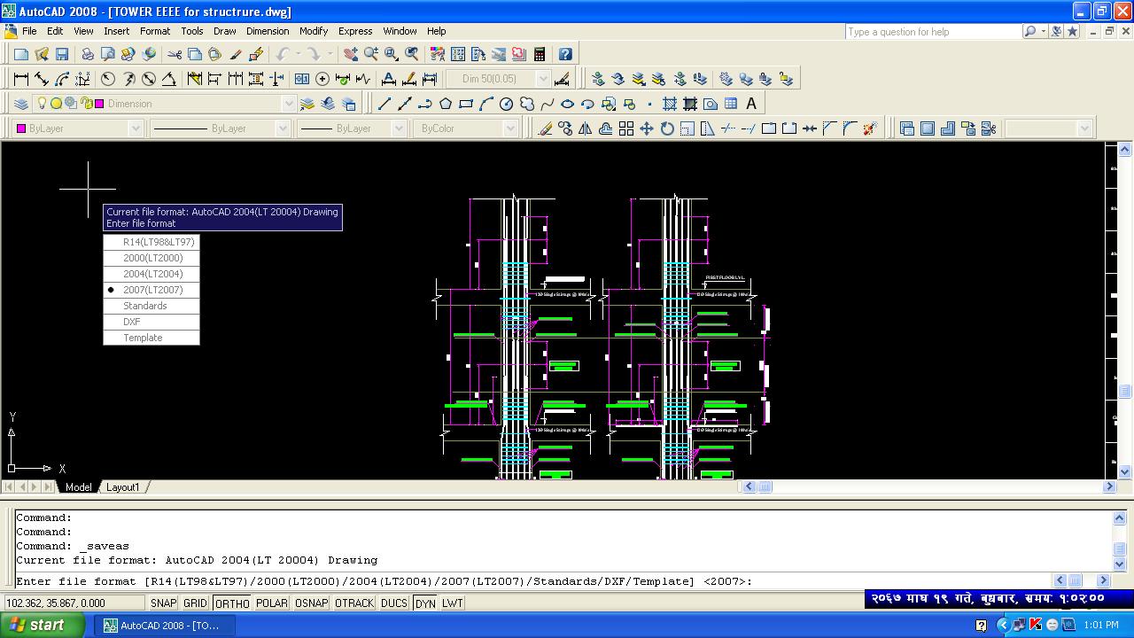The height and width of the screenshot is (638, 1134).
Task: Open the ByLayer color dropdown
Action: click(x=136, y=128)
